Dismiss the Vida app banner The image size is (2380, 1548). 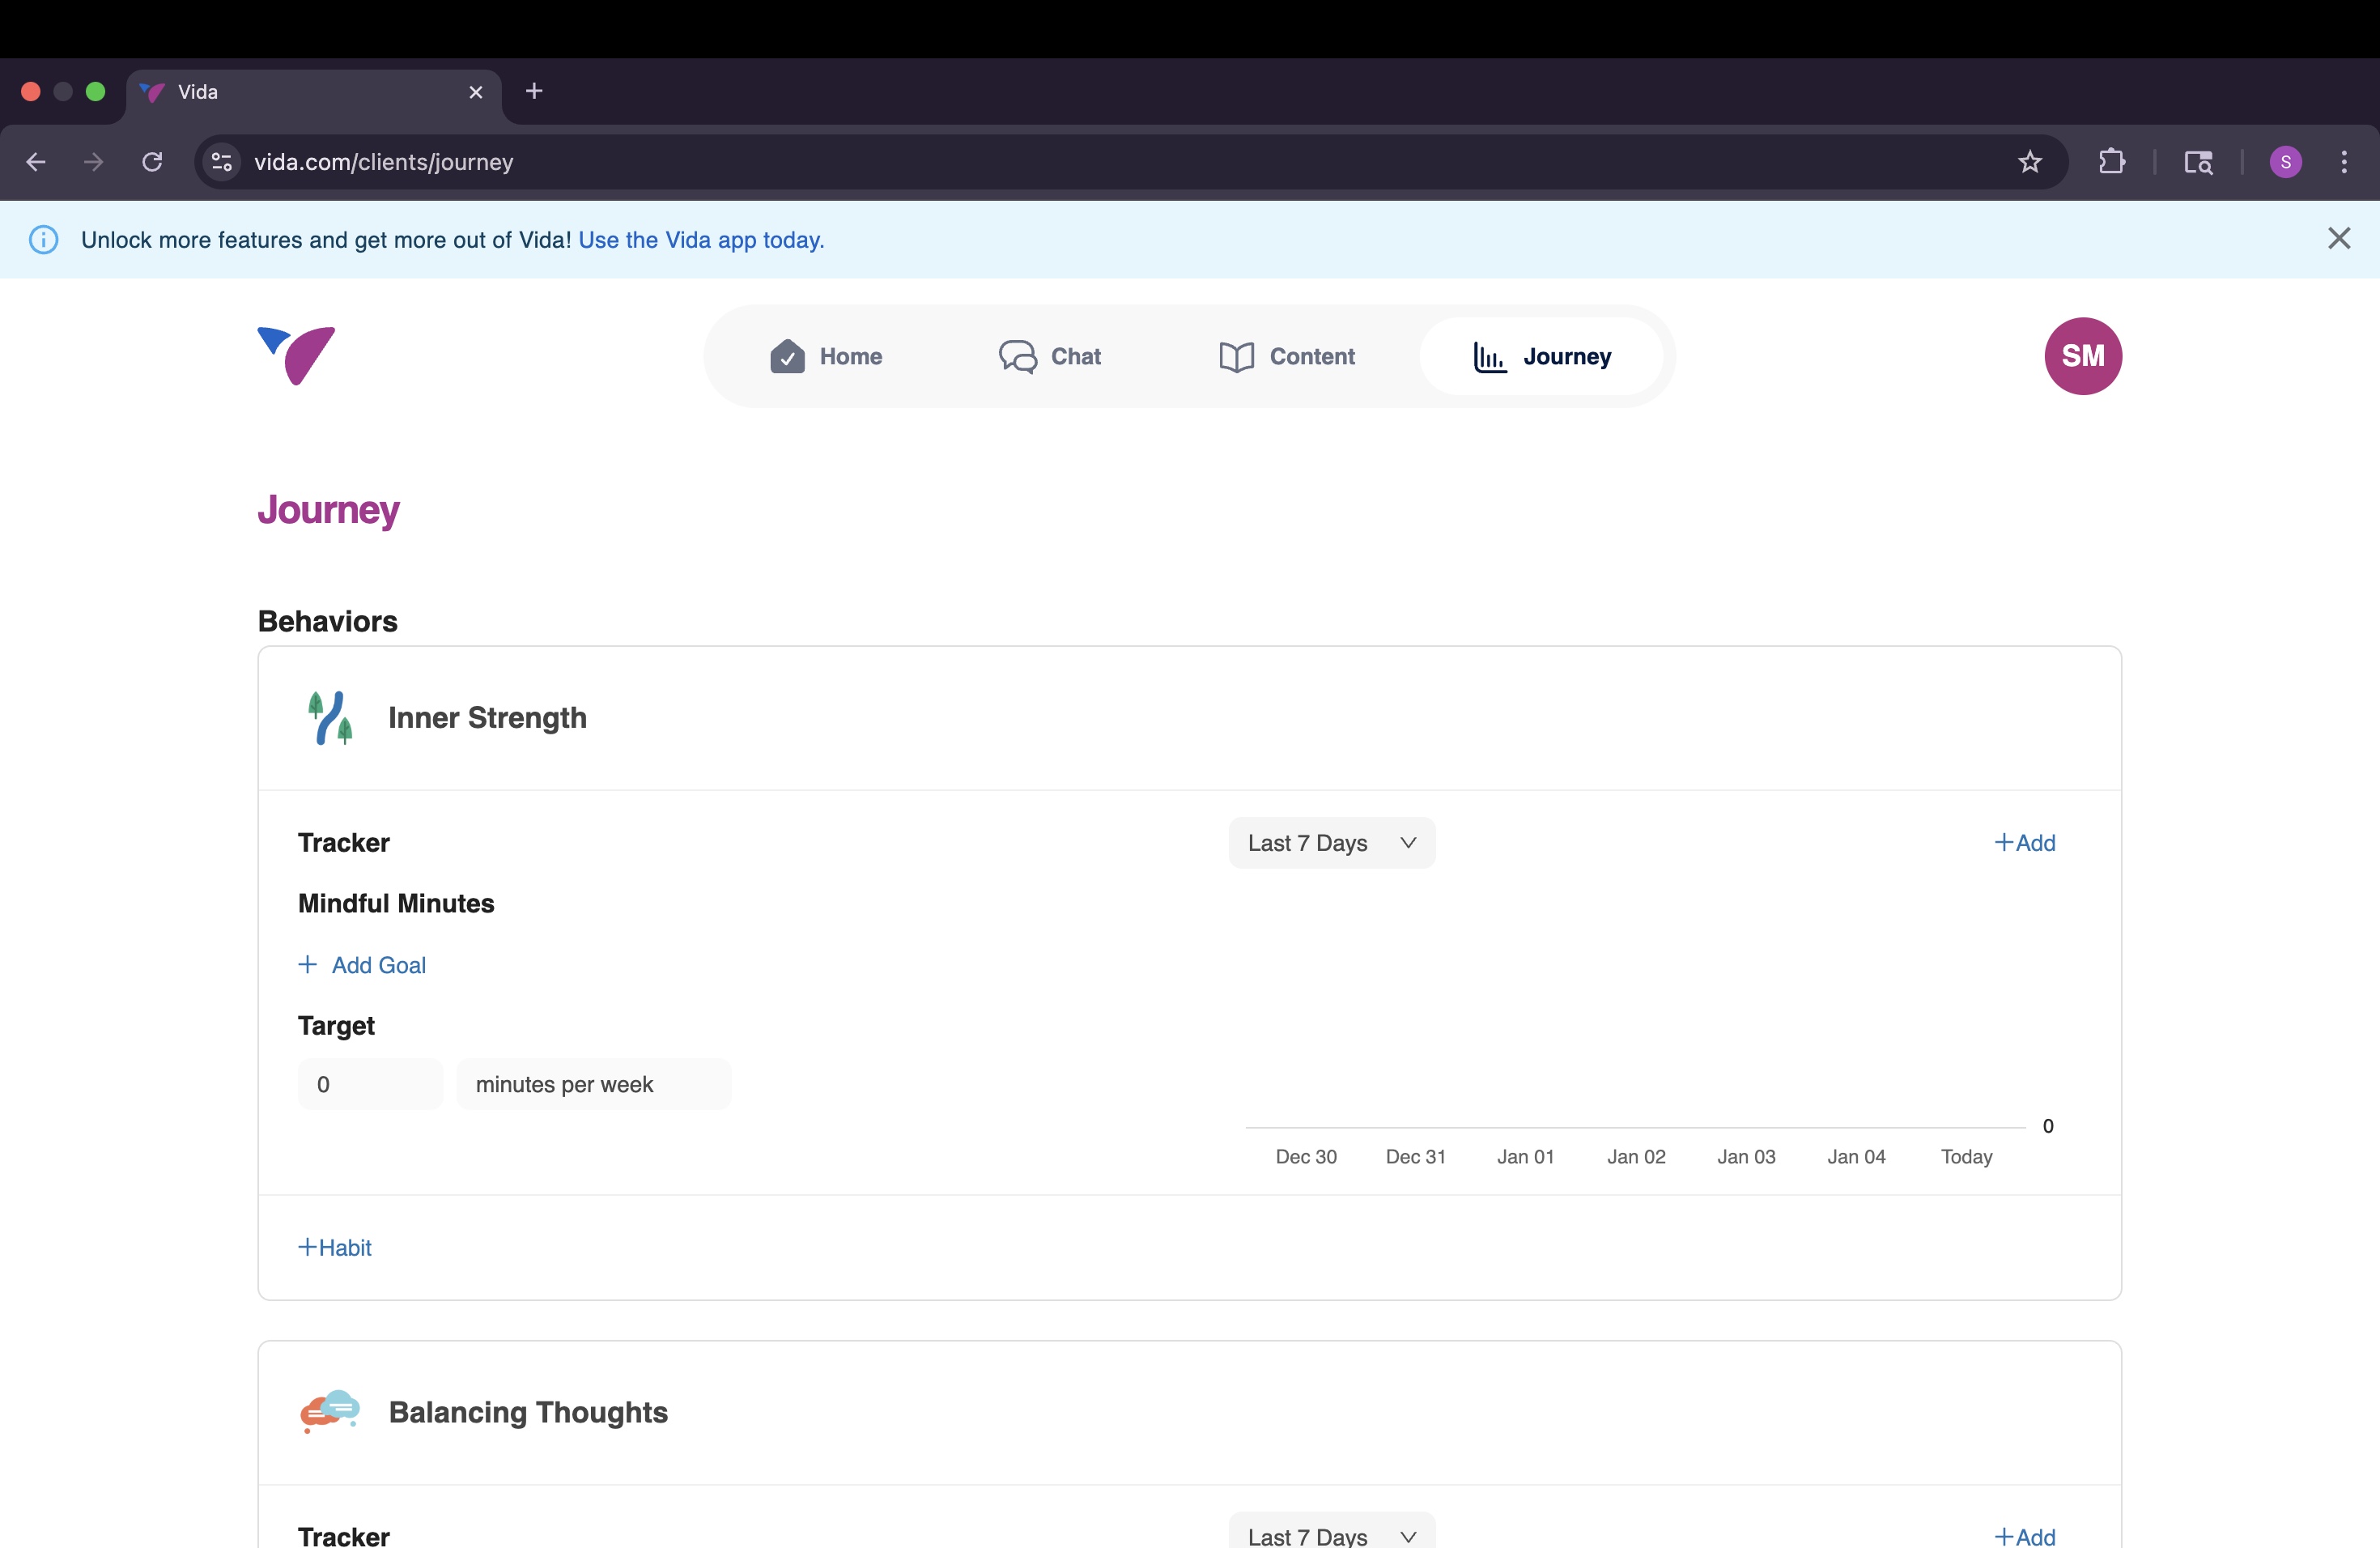tap(2338, 239)
